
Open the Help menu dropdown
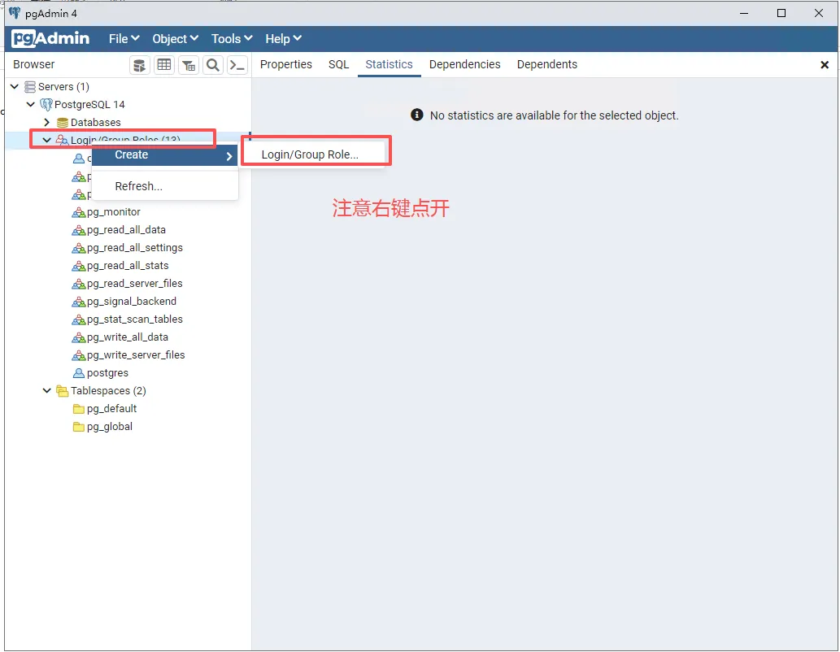tap(284, 38)
